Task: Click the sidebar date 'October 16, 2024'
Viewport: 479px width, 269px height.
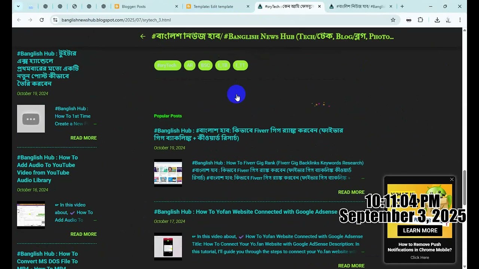Action: click(x=33, y=190)
